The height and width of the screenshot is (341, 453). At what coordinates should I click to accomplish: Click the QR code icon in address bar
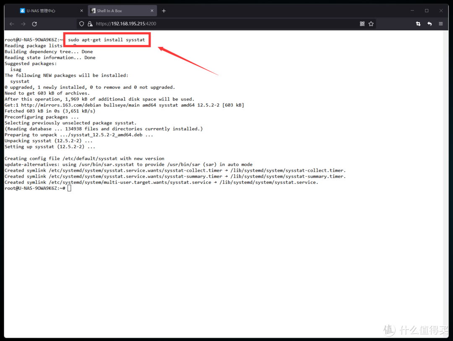point(362,23)
